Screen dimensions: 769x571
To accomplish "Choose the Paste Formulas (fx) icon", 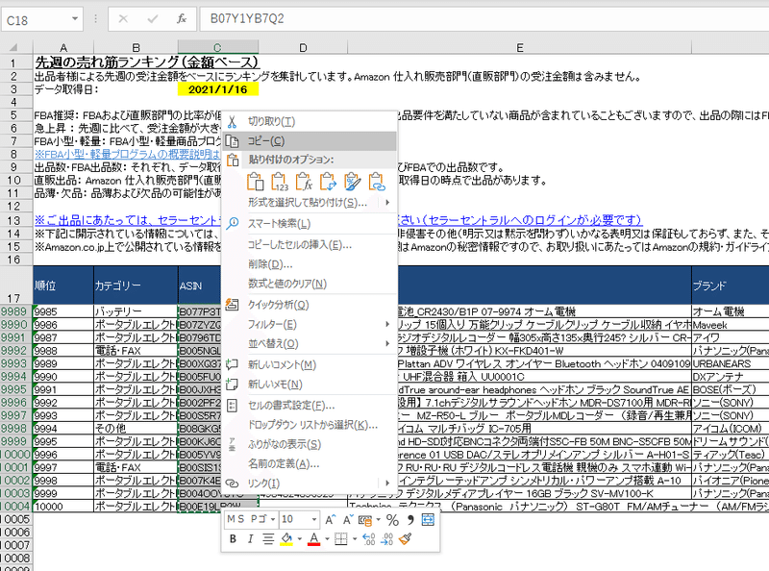I will coord(304,182).
